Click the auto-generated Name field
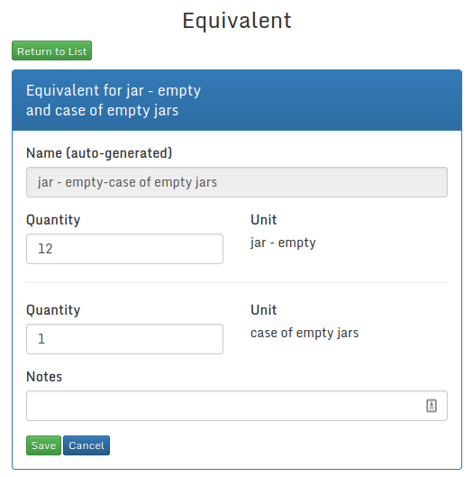This screenshot has height=477, width=473. pyautogui.click(x=237, y=182)
